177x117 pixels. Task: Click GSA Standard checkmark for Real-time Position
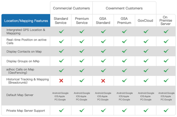tap(104, 41)
